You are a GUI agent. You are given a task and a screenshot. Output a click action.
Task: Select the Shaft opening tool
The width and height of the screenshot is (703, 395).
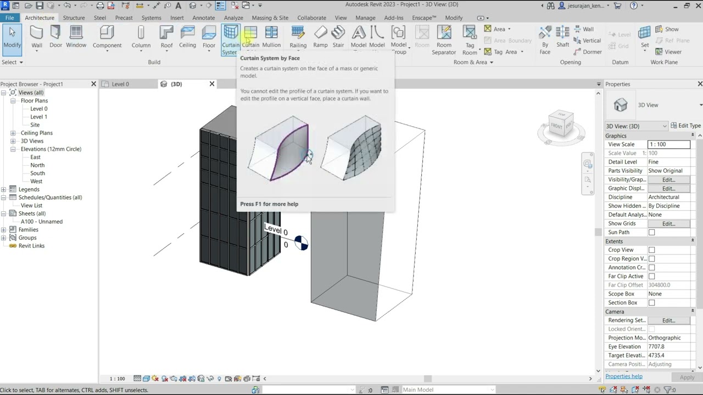point(562,37)
